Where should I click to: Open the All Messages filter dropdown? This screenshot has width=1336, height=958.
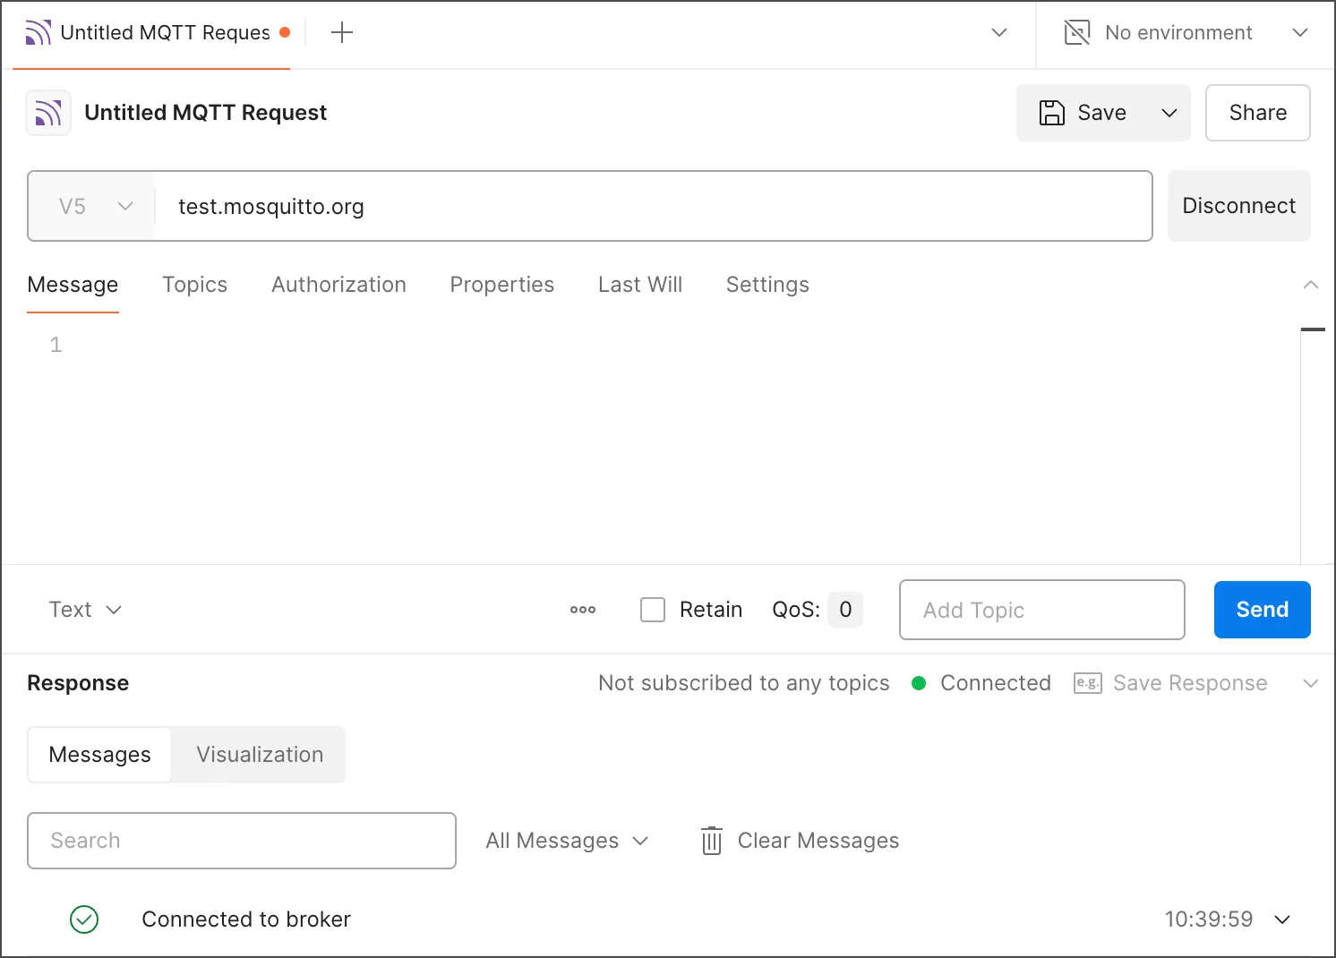click(x=567, y=841)
